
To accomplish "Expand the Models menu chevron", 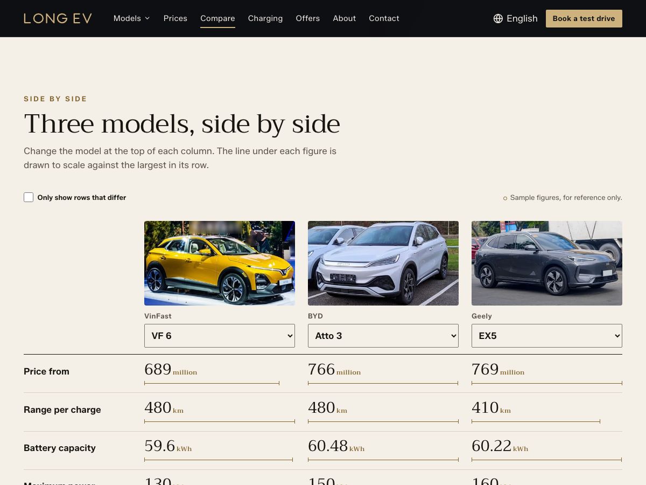I will pyautogui.click(x=148, y=18).
